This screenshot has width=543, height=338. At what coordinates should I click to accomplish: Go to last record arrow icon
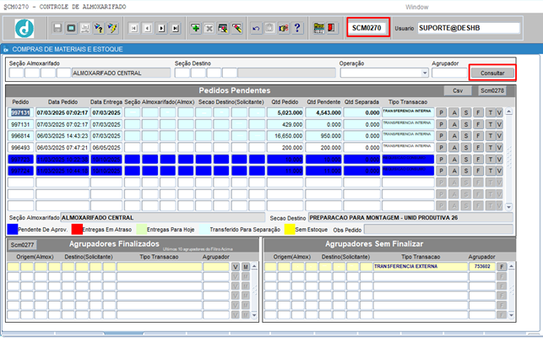point(176,28)
